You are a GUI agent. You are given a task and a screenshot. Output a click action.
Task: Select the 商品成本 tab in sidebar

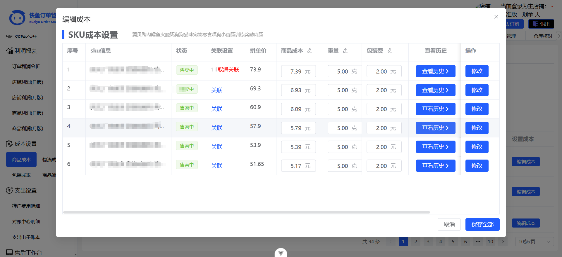(x=21, y=160)
